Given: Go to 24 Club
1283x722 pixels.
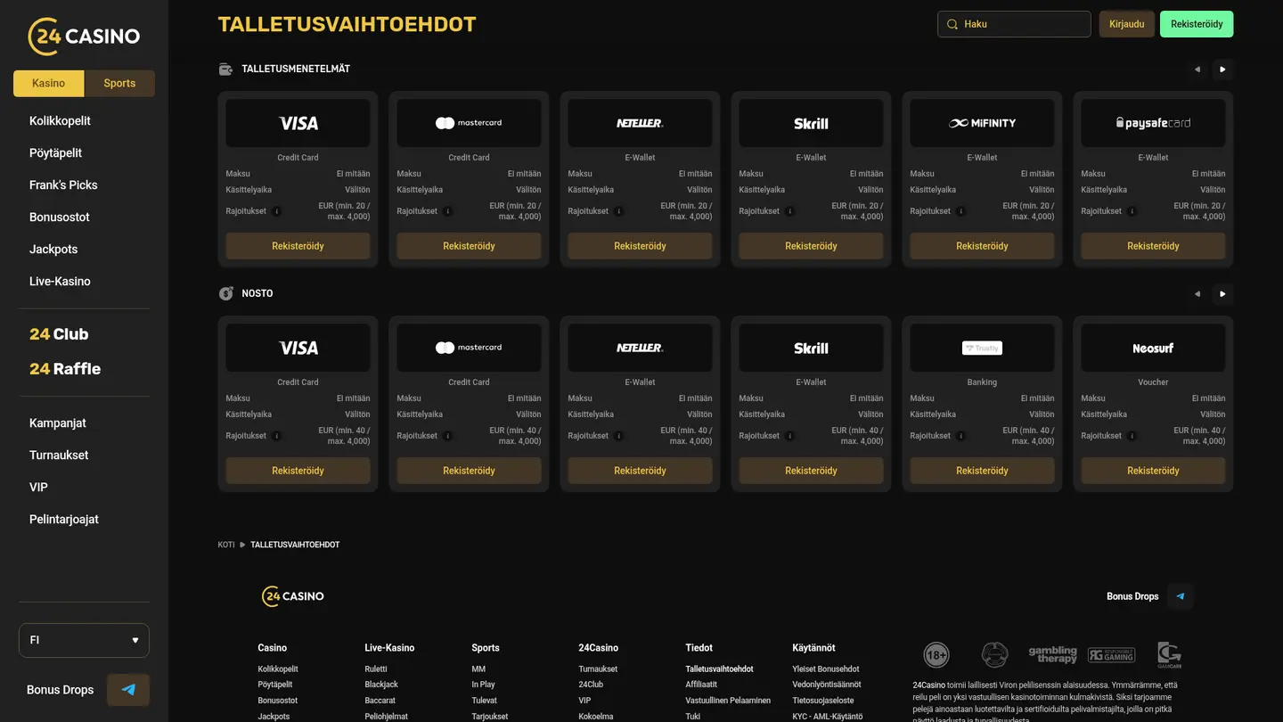Looking at the screenshot, I should coord(59,334).
